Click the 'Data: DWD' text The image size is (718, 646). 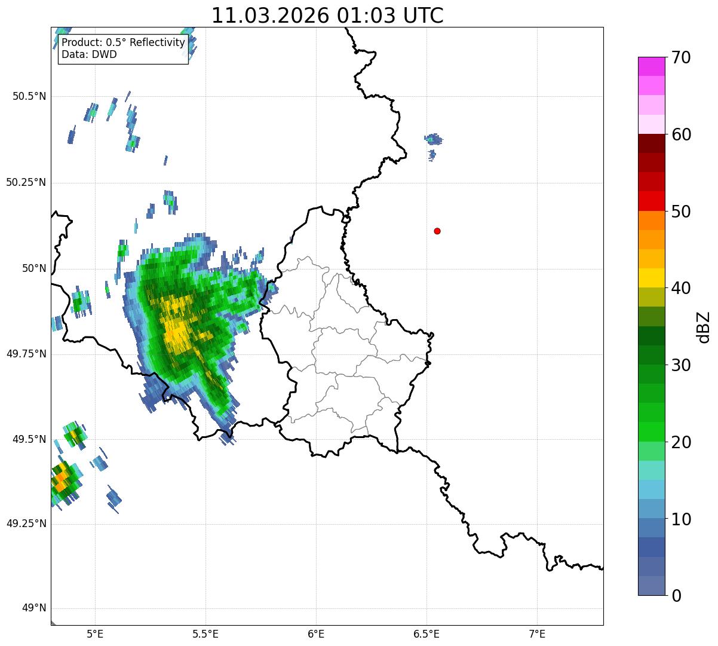click(89, 54)
